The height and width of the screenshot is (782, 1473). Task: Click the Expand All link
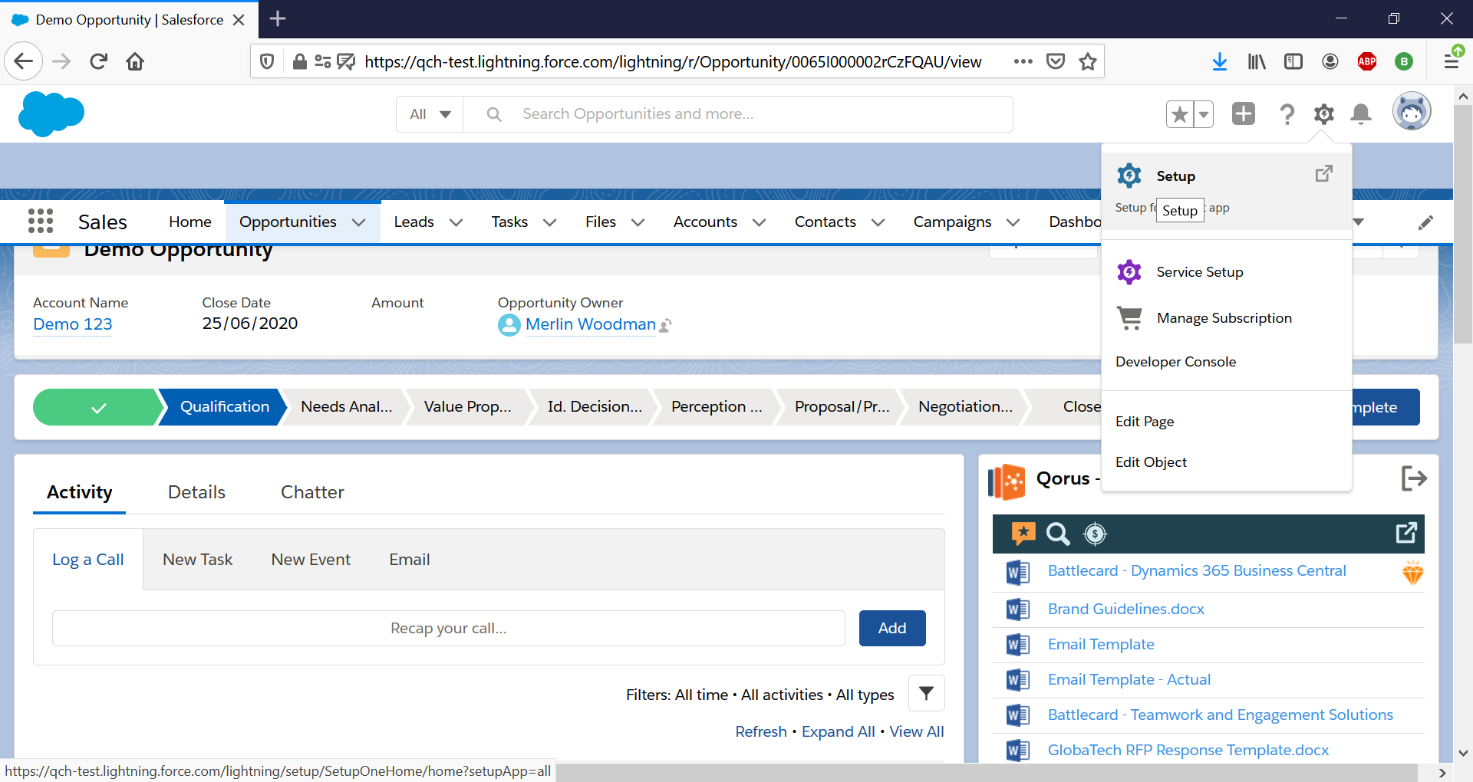coord(838,731)
